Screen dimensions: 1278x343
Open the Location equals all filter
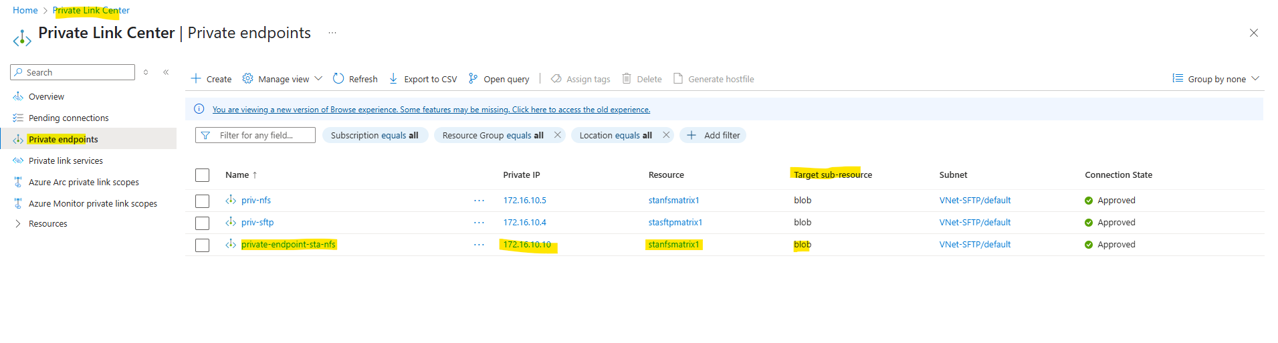(x=615, y=135)
